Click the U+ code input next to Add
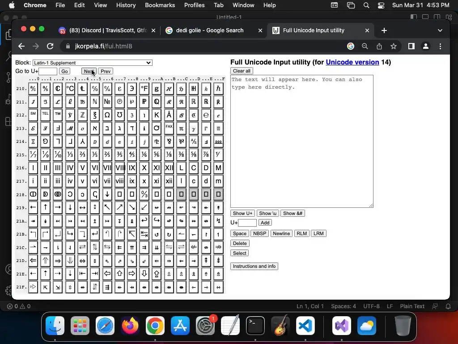Screen dimensions: 458x344 [x=247, y=223]
